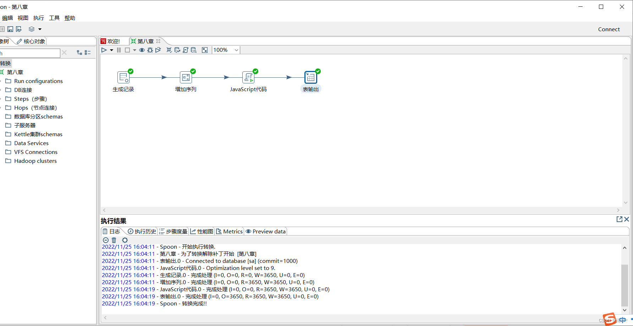Click the 转换 tree header
This screenshot has height=326, width=633.
click(x=5, y=63)
